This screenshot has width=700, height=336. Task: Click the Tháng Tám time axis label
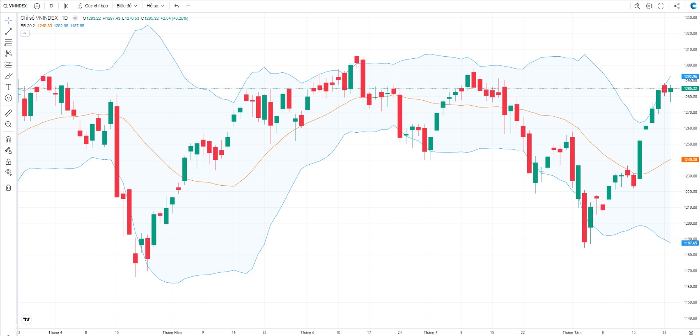(x=572, y=332)
